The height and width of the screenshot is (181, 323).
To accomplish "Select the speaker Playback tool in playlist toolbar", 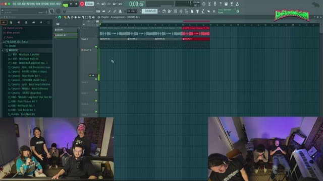I will coord(93,18).
